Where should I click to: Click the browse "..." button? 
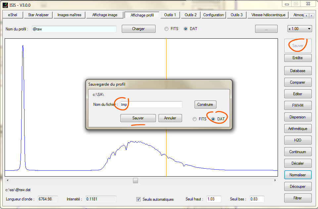pos(266,29)
